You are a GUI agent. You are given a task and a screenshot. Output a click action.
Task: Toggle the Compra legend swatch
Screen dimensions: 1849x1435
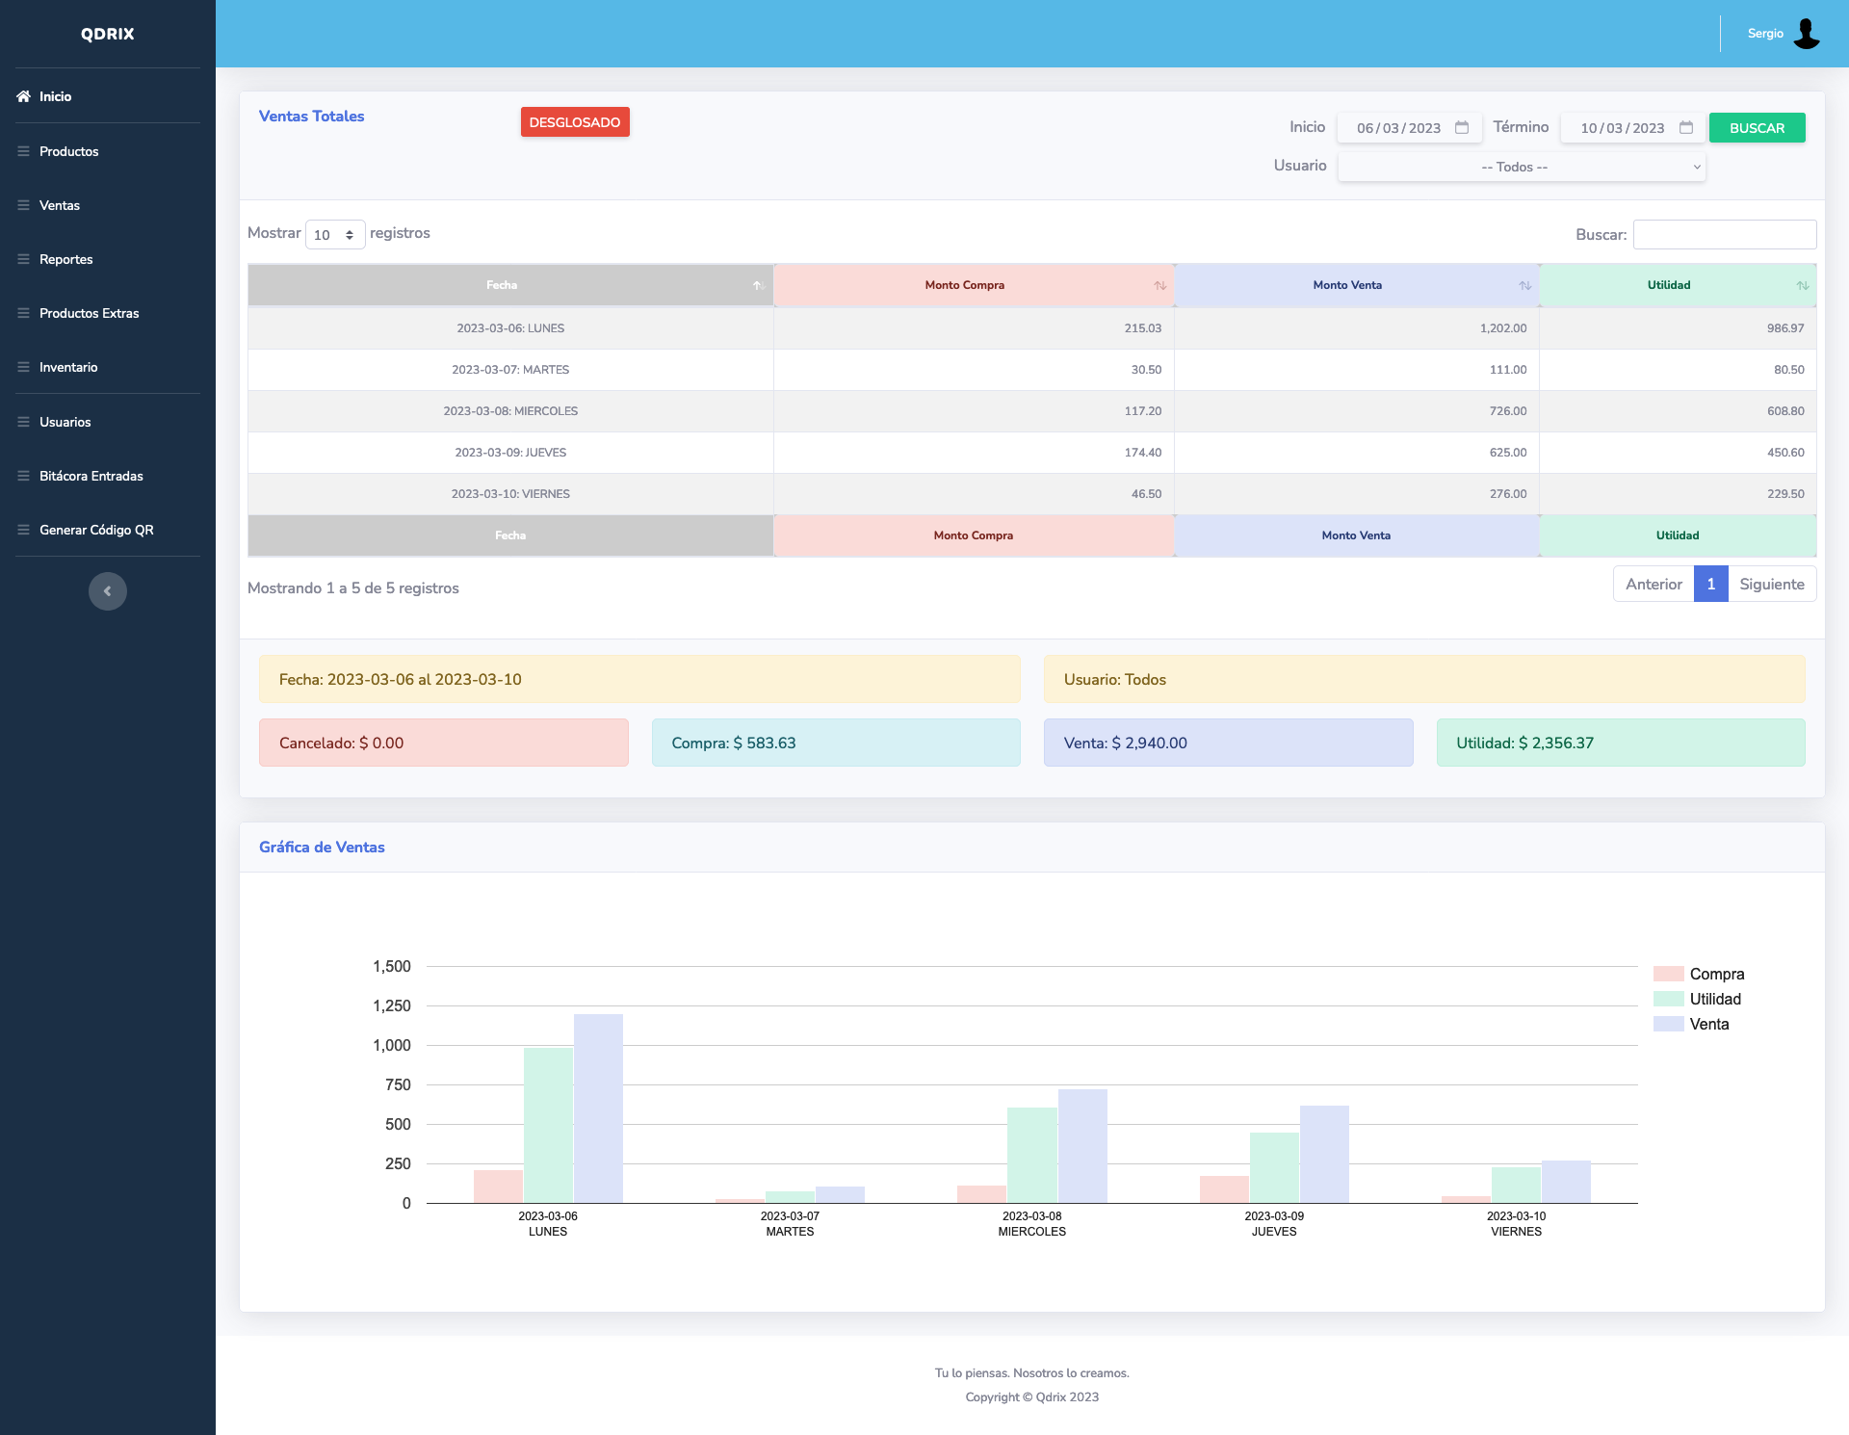1669,974
